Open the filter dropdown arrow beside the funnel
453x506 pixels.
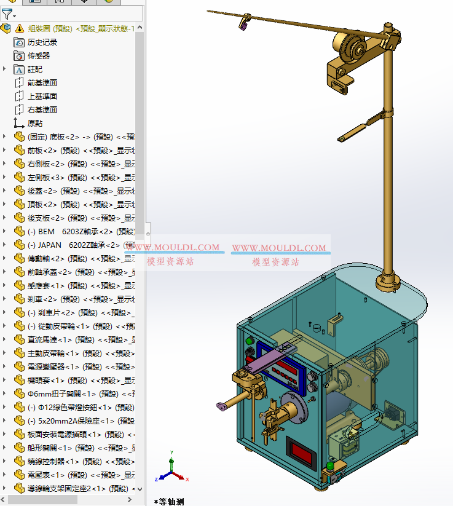pyautogui.click(x=15, y=16)
